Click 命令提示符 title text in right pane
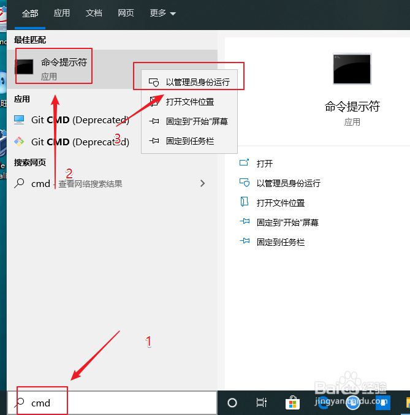 click(x=352, y=107)
